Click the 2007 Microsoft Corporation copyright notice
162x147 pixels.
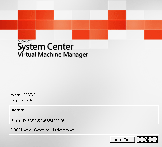pyautogui.click(x=43, y=130)
